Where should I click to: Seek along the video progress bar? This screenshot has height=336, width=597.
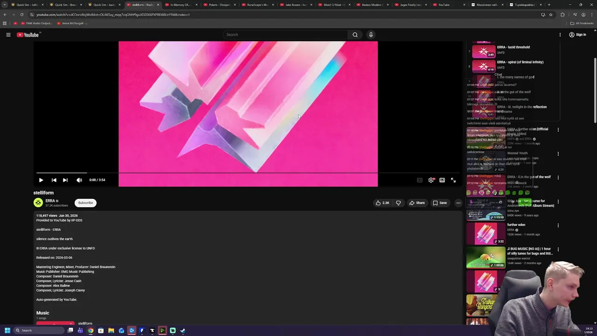[248, 173]
